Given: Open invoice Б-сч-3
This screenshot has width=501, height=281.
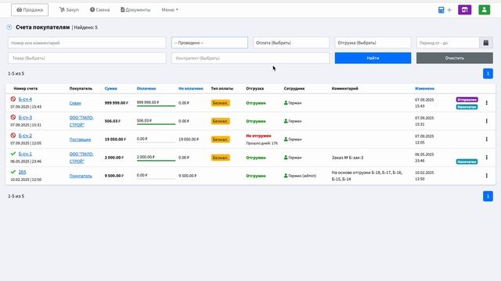Looking at the screenshot, I should [25, 118].
